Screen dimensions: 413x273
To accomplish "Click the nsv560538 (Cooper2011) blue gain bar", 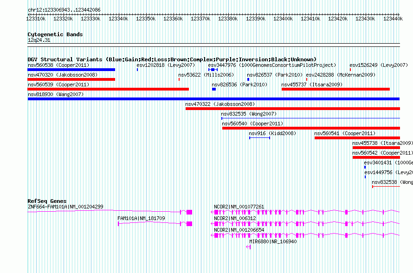I will click(71, 70).
